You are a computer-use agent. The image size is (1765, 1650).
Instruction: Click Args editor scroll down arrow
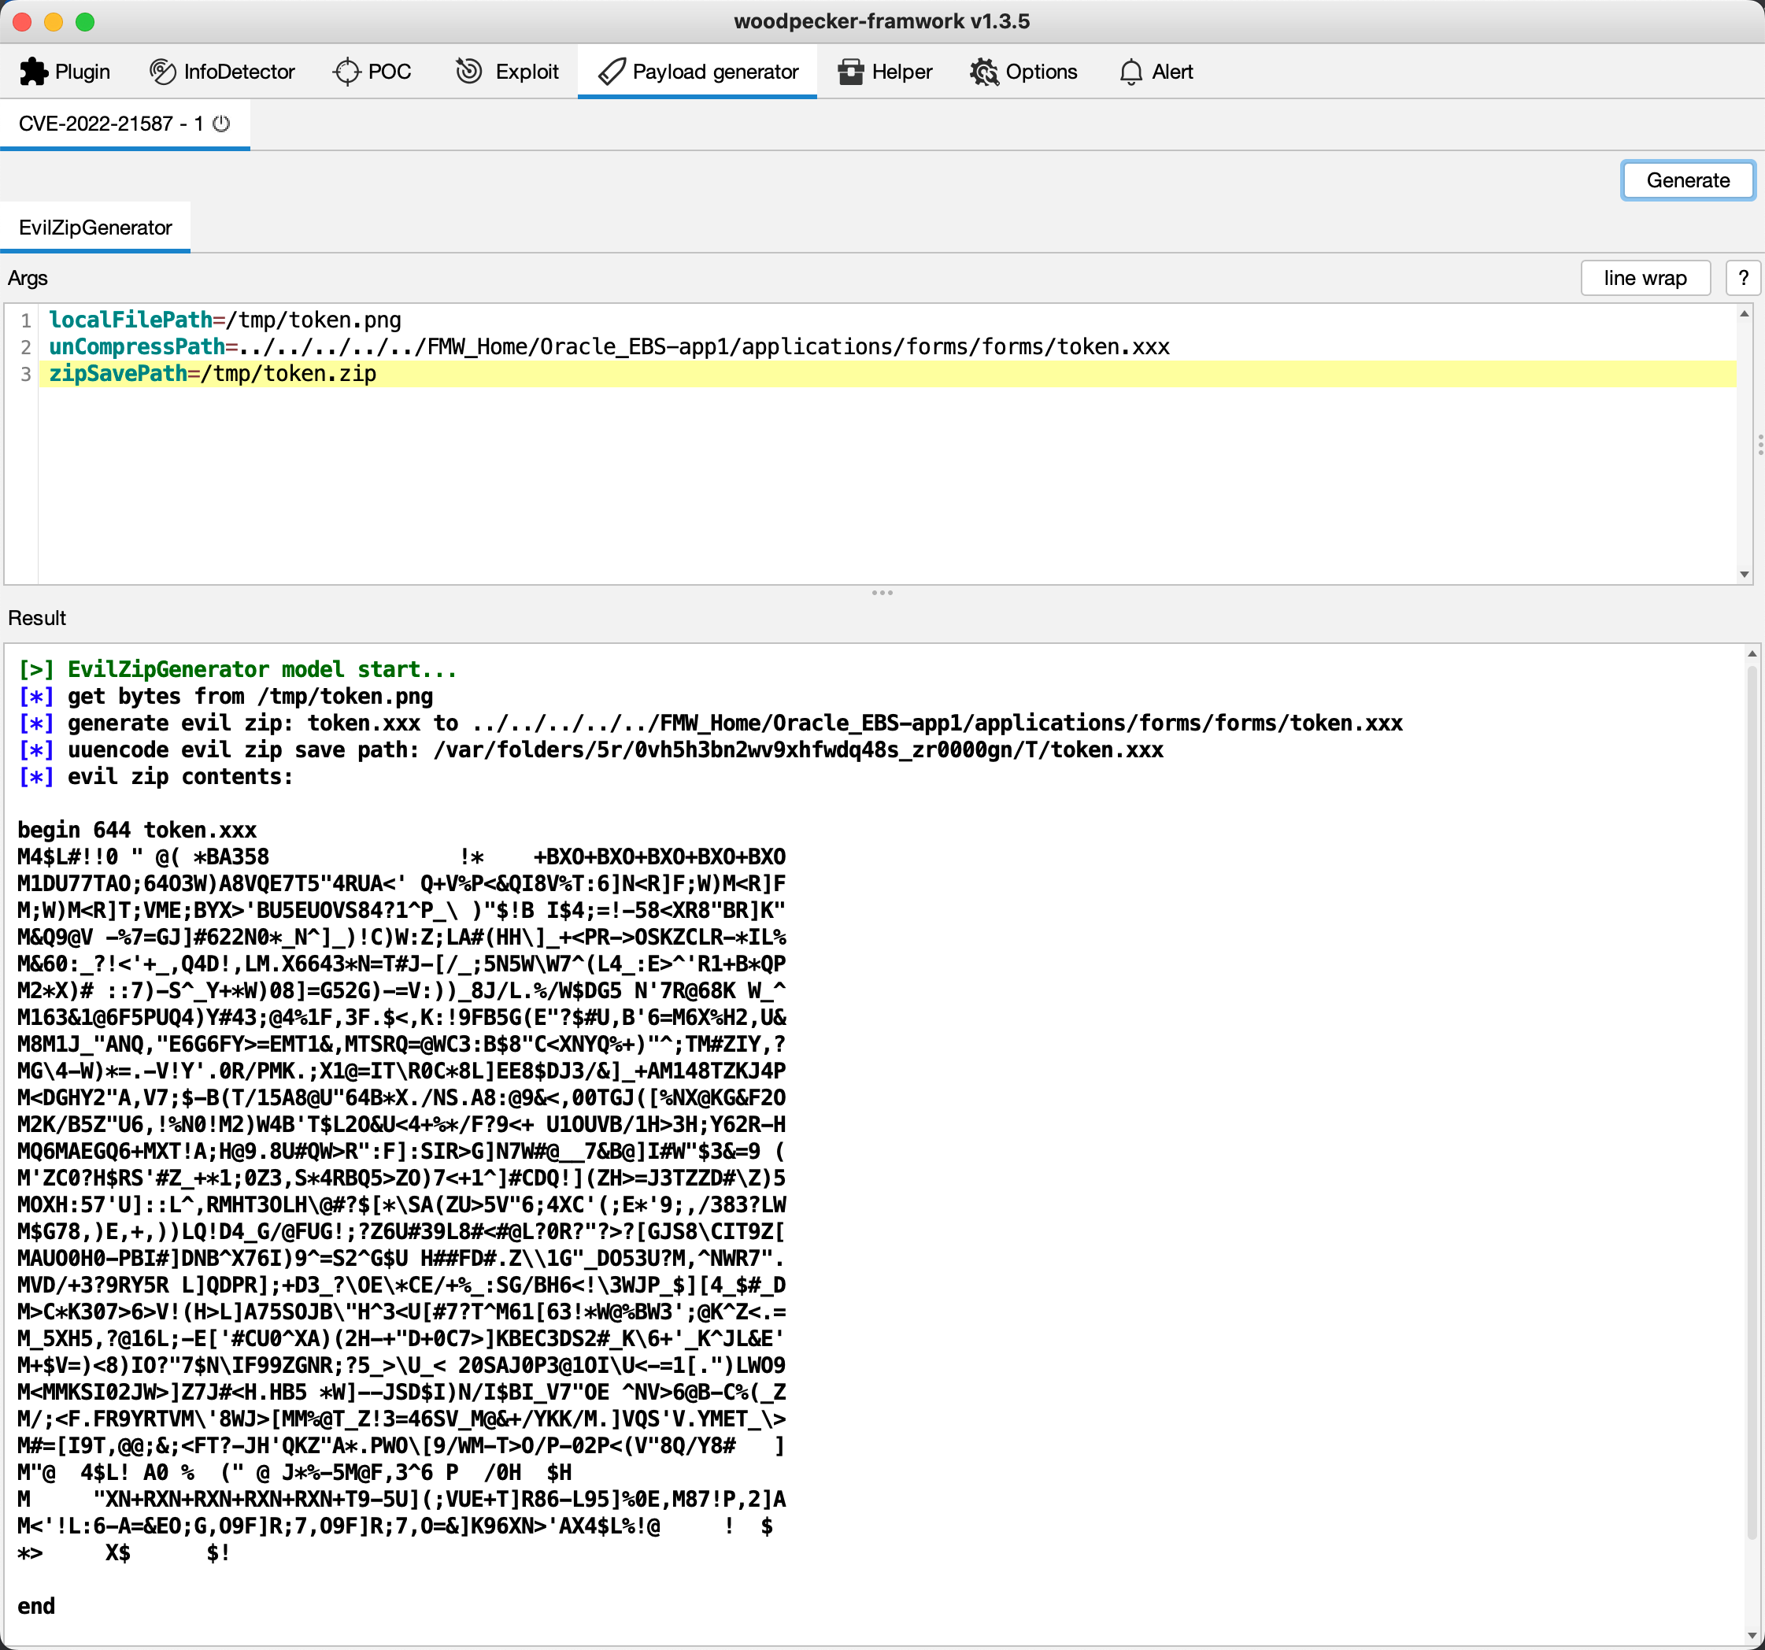pos(1745,574)
